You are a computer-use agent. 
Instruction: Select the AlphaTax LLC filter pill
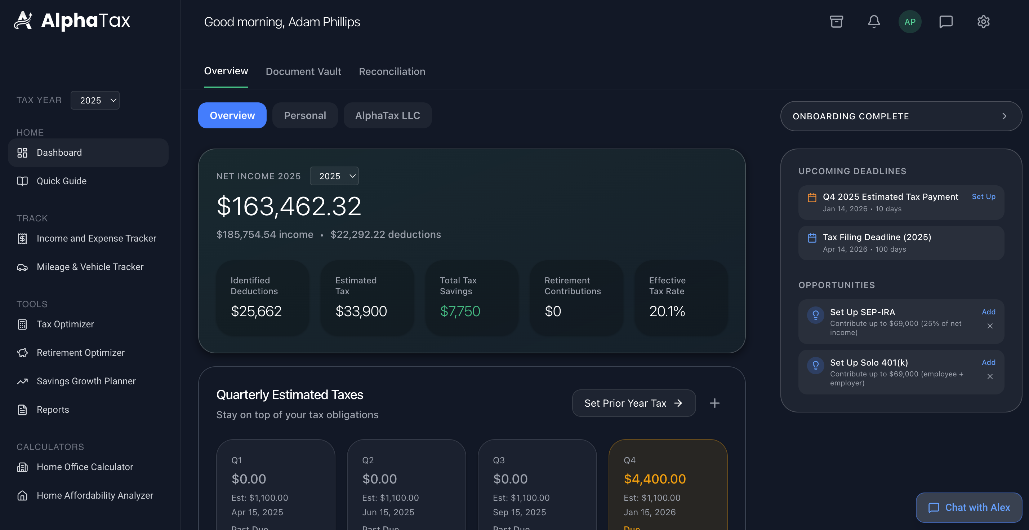point(387,115)
